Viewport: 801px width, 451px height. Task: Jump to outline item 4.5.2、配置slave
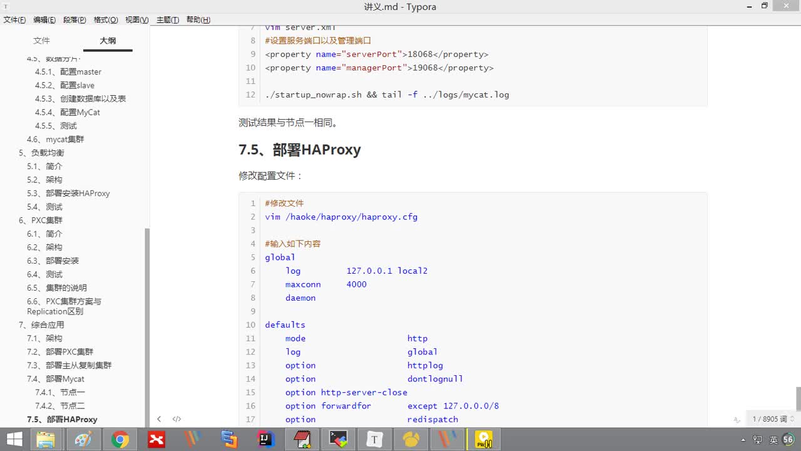pyautogui.click(x=64, y=85)
